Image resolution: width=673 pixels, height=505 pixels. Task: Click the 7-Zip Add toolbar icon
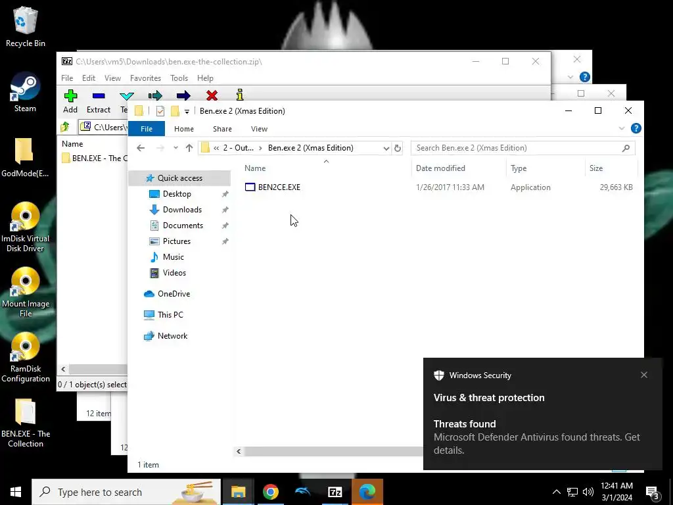[70, 95]
